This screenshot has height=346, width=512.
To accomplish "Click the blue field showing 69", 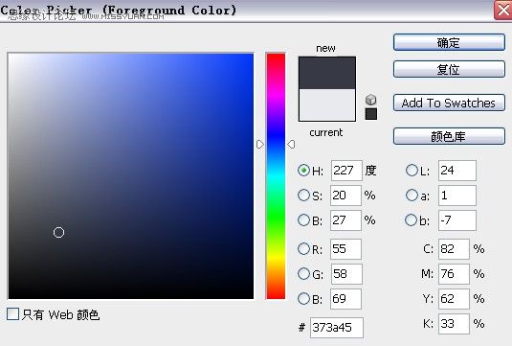I will coord(345,299).
